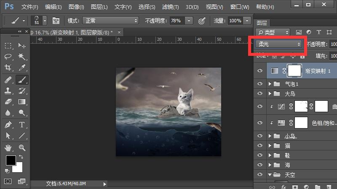Screen dimensions: 337x189
Task: Open the layer blend mode 柔光 dropdown
Action: tap(279, 44)
